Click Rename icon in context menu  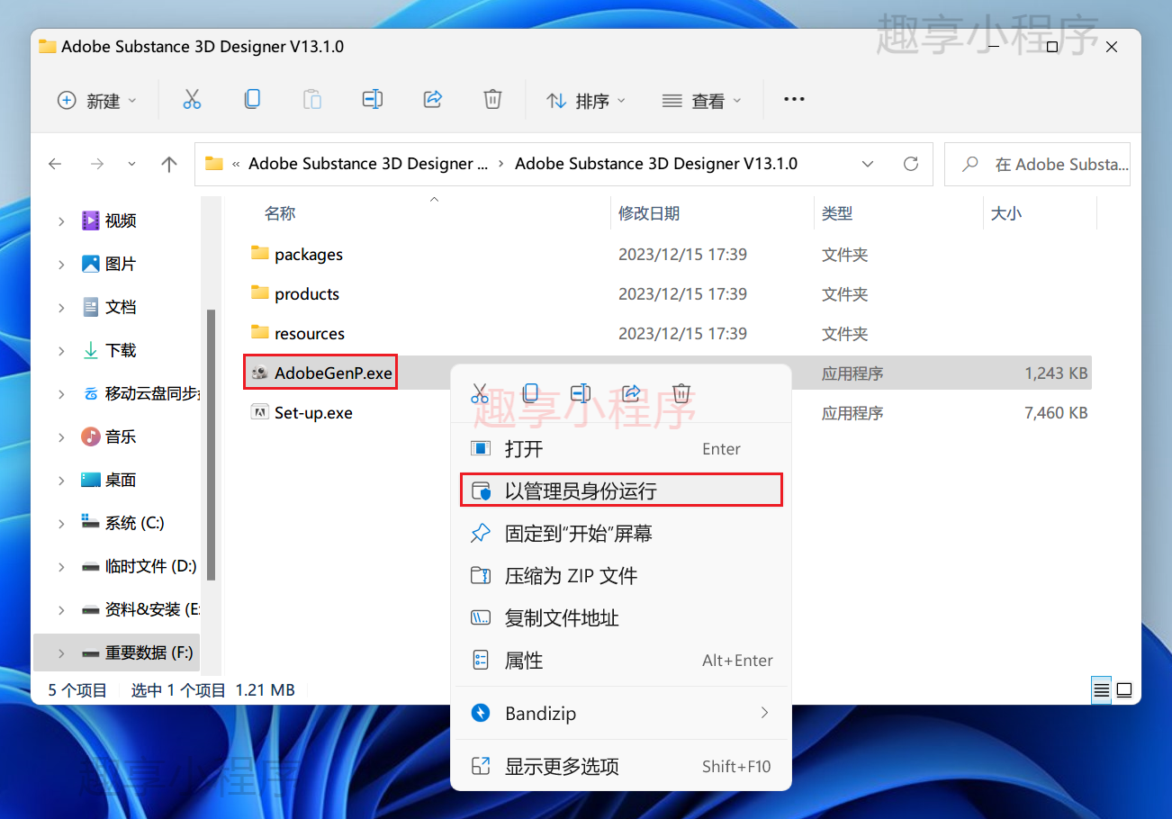pos(581,393)
